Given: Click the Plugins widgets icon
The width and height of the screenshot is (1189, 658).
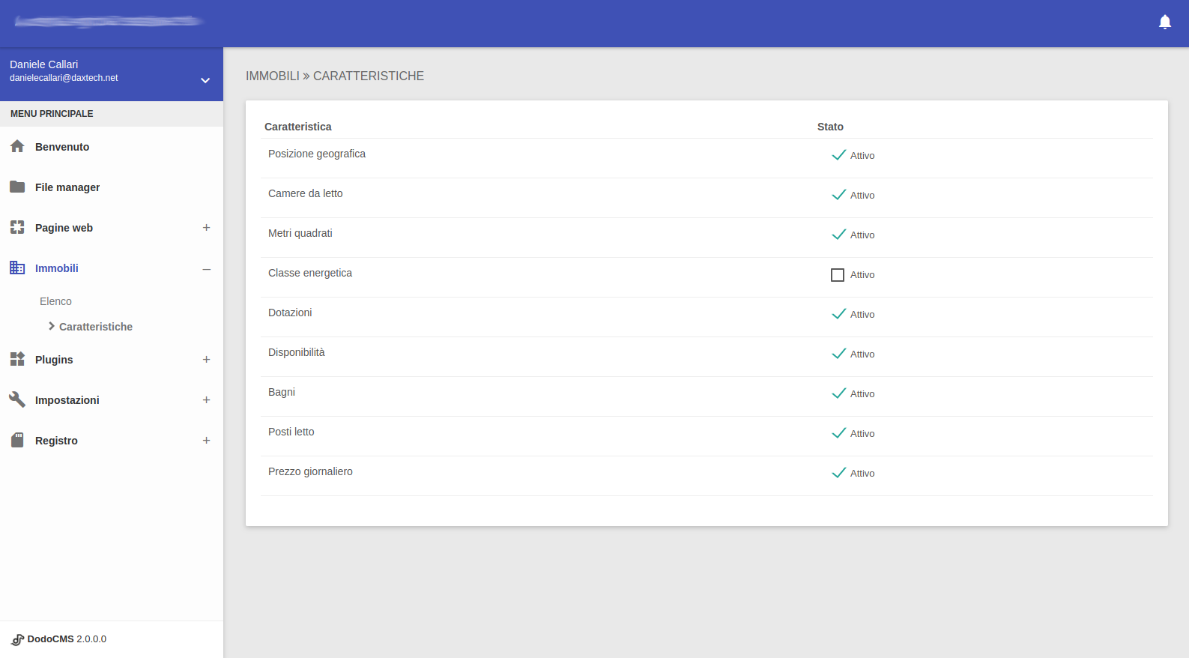Looking at the screenshot, I should point(17,360).
